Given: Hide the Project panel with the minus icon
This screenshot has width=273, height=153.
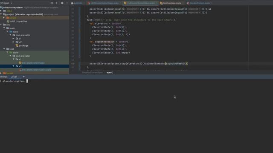Looking at the screenshot, I should 67,3.
